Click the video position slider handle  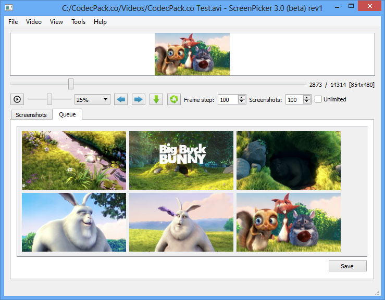[x=71, y=84]
